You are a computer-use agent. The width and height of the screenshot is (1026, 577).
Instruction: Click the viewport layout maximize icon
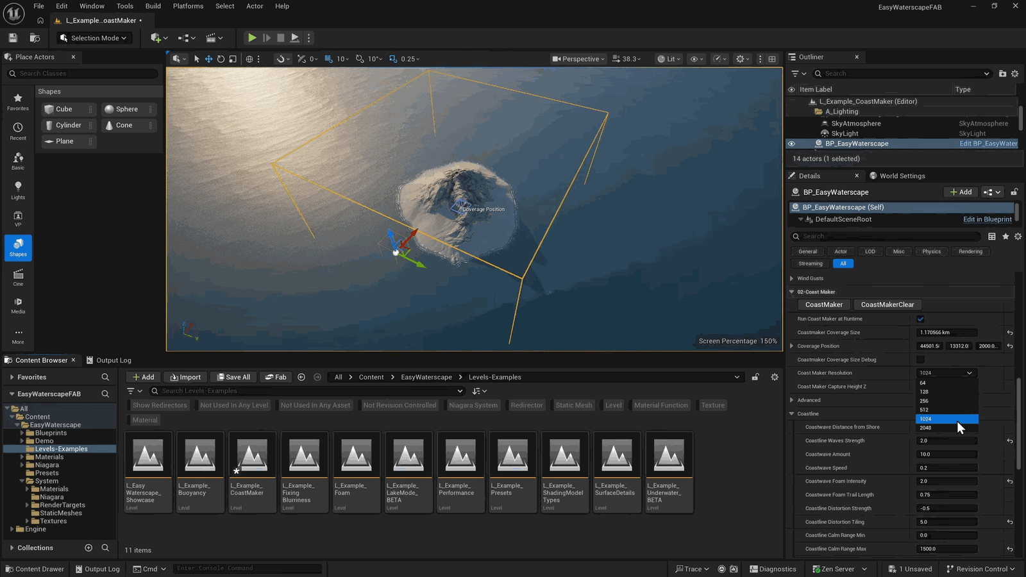pos(772,59)
